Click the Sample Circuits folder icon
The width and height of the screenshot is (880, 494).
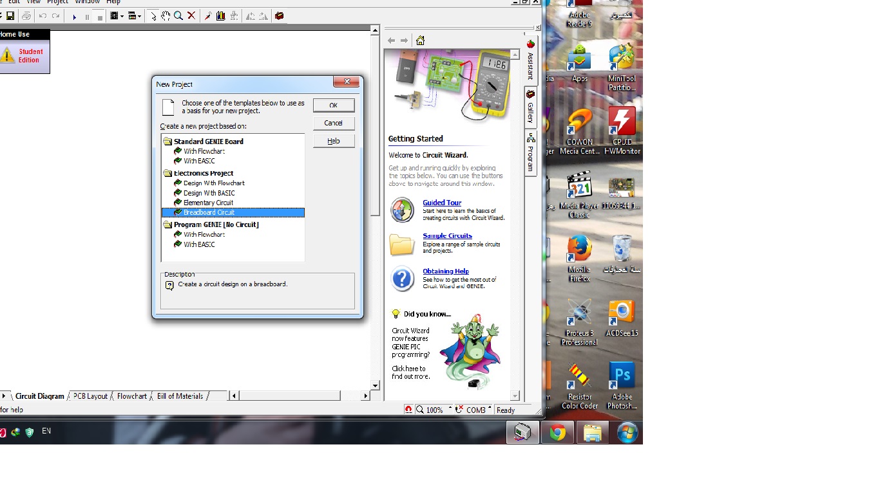coord(402,244)
